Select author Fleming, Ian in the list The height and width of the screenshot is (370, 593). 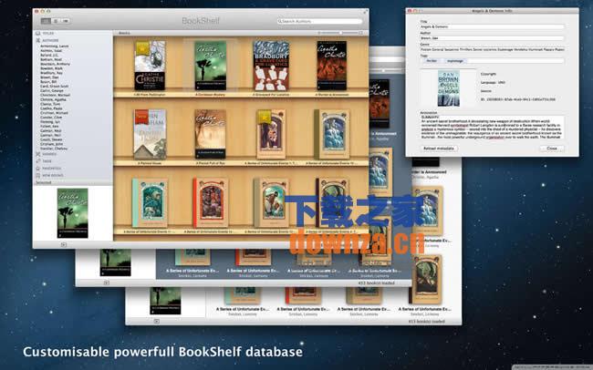pyautogui.click(x=50, y=122)
